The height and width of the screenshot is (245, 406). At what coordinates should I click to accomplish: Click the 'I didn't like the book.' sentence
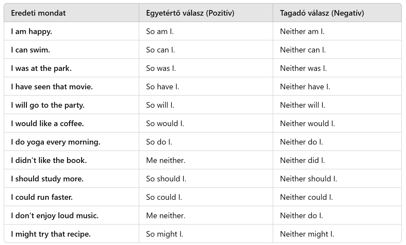pyautogui.click(x=49, y=160)
